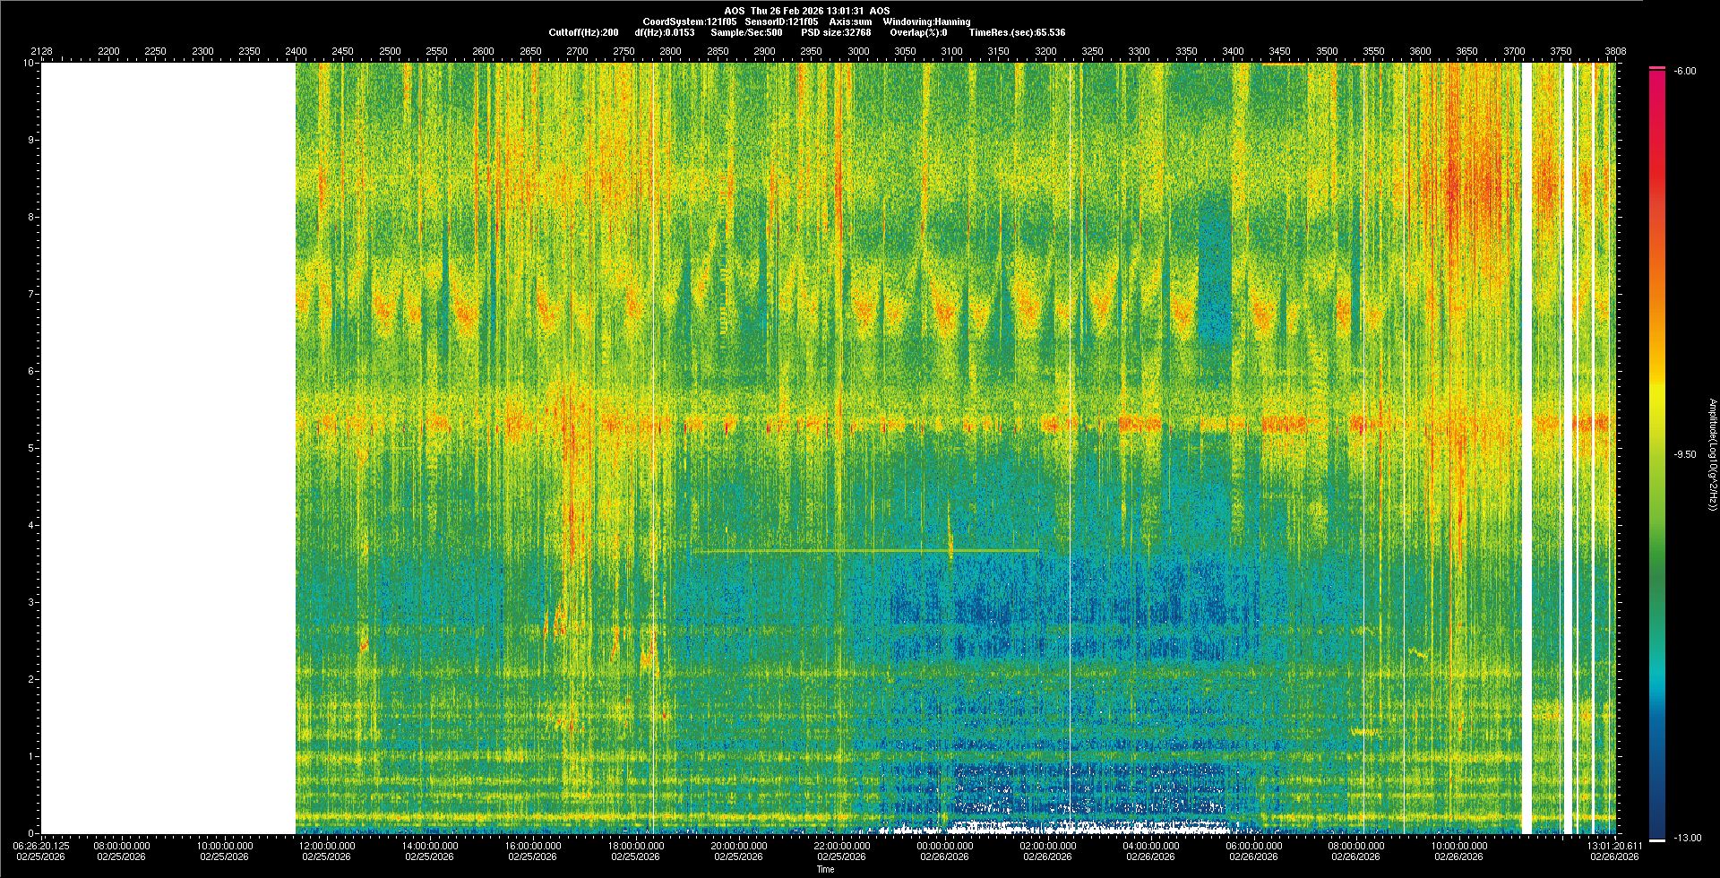Select the PSD size:32768 text
Screen dimensions: 1720x878
836,32
